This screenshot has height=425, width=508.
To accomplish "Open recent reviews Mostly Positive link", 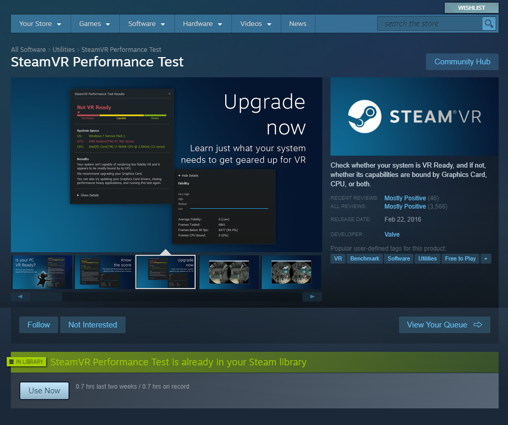I will (x=405, y=198).
